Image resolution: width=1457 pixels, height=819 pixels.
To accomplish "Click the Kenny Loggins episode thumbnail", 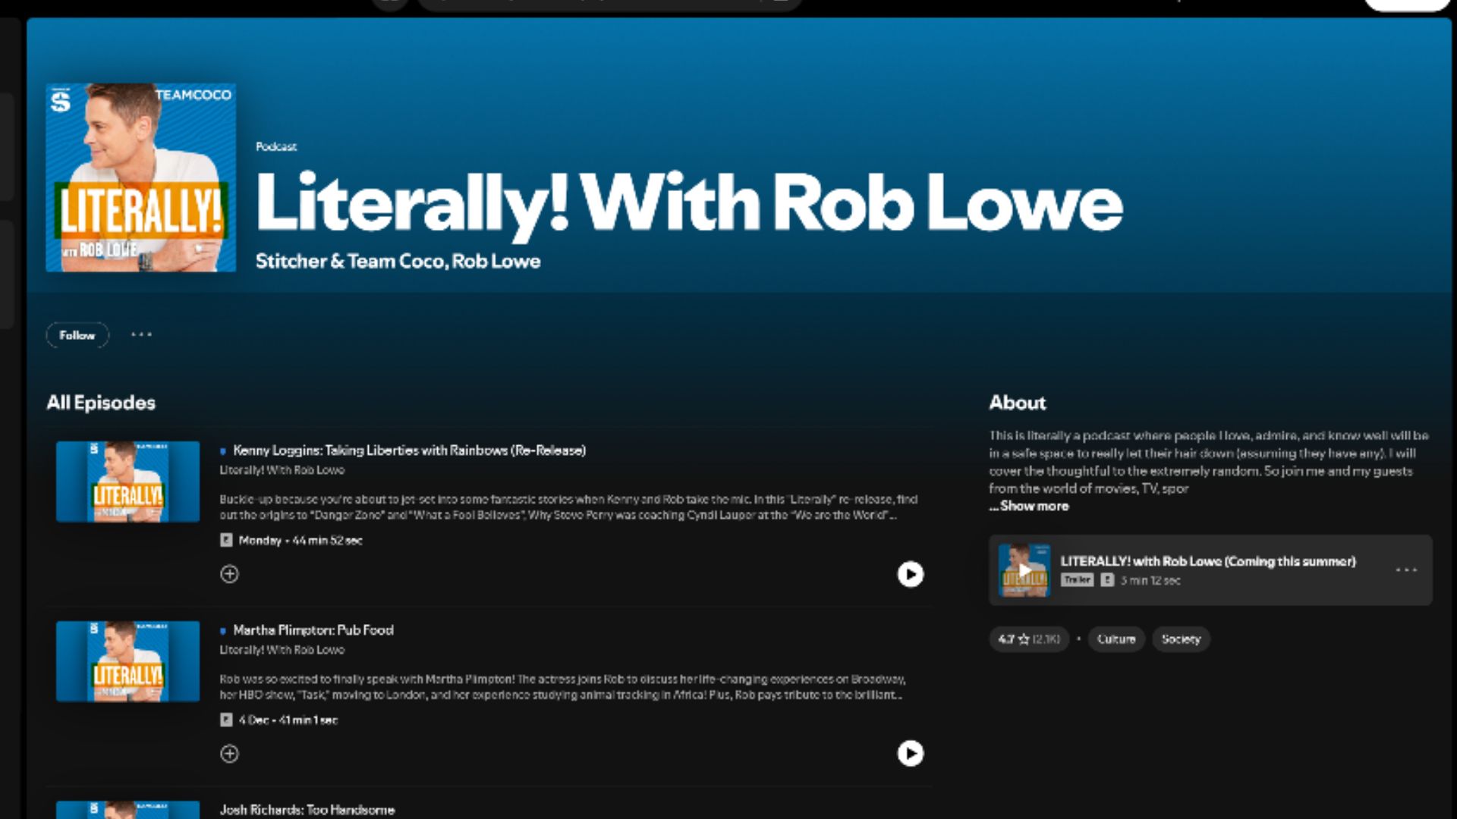I will click(128, 482).
